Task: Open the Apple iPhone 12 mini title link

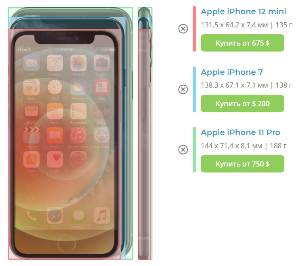Action: (243, 11)
